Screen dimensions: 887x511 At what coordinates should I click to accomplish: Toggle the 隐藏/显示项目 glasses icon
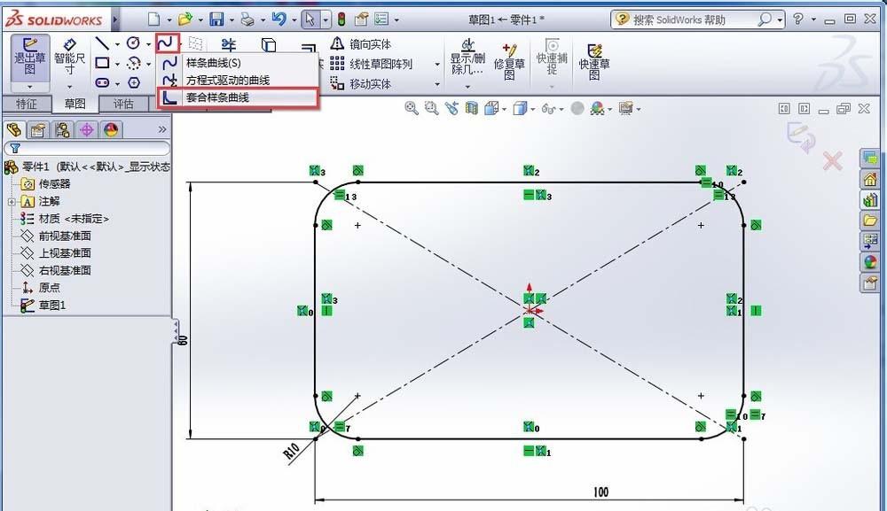(x=548, y=108)
